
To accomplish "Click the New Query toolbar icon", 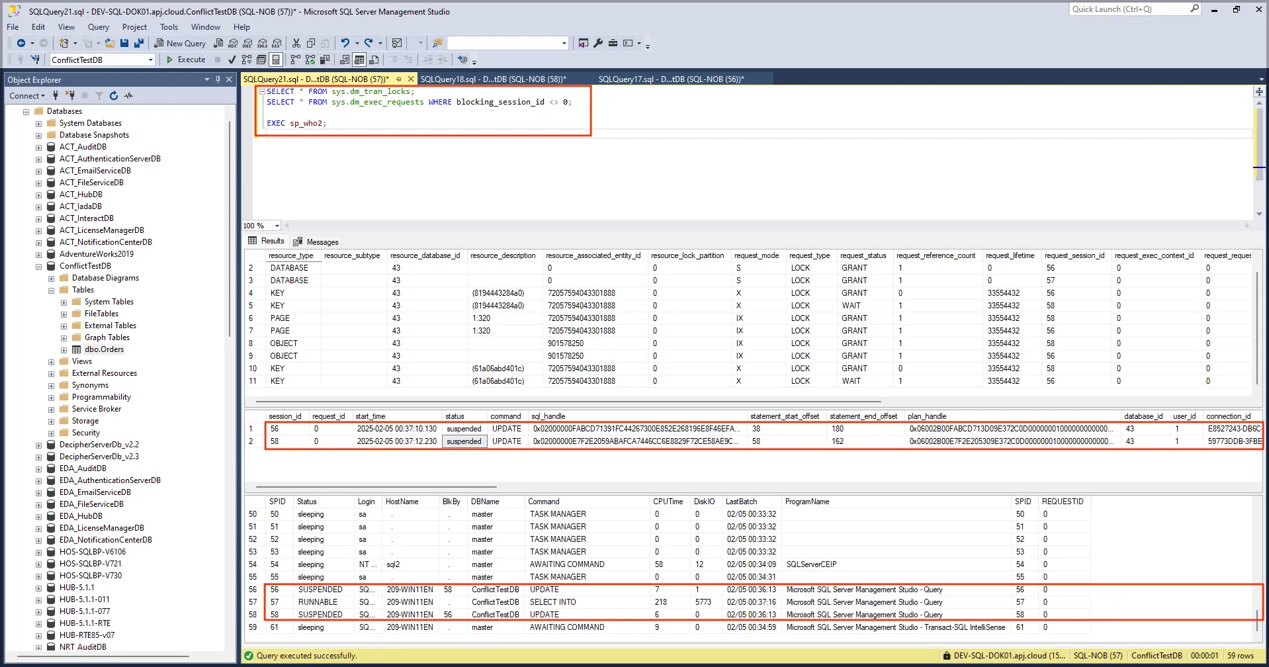I will click(180, 43).
